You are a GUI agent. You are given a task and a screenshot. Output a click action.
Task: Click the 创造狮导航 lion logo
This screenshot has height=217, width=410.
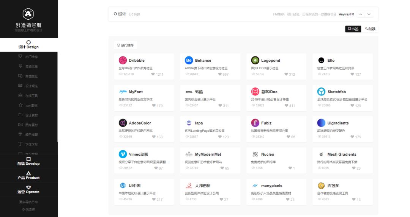click(x=28, y=14)
